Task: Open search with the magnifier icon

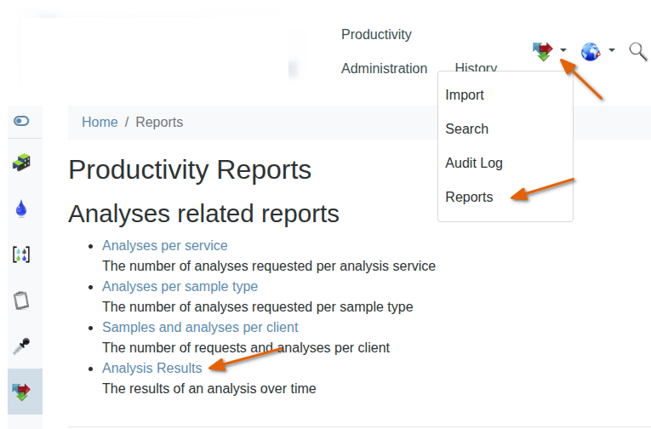Action: [638, 51]
